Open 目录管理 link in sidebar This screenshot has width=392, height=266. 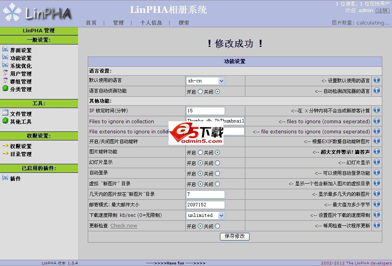(21, 154)
